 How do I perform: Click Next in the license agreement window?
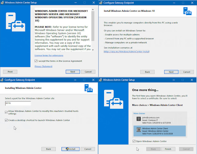[73, 72]
